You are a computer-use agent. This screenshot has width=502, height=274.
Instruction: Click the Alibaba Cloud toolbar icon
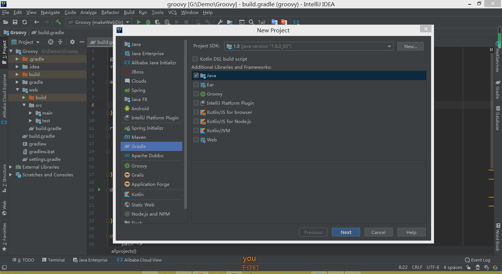point(296,22)
